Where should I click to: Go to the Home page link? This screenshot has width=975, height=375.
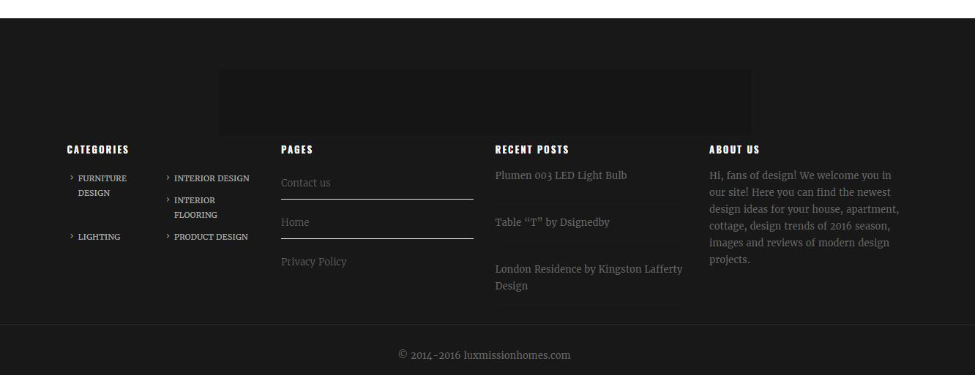(295, 222)
